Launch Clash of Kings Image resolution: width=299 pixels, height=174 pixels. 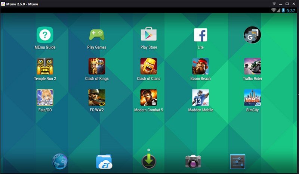97,66
